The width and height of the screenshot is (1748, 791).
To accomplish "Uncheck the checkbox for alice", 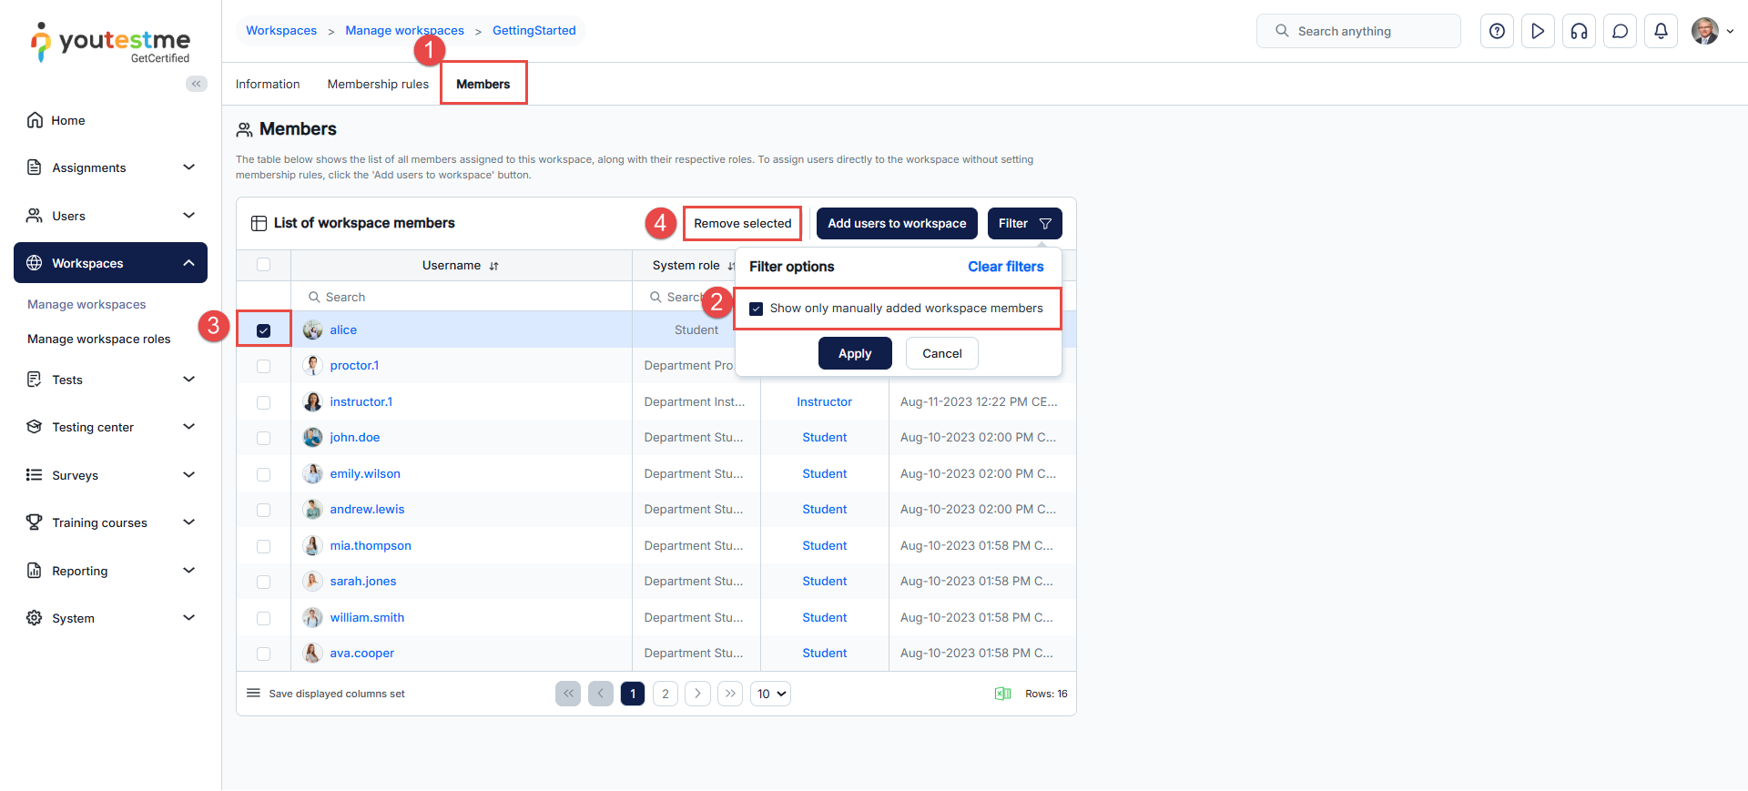I will [264, 330].
